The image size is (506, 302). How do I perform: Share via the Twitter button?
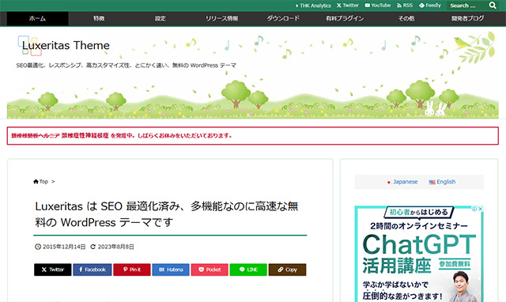click(x=53, y=270)
